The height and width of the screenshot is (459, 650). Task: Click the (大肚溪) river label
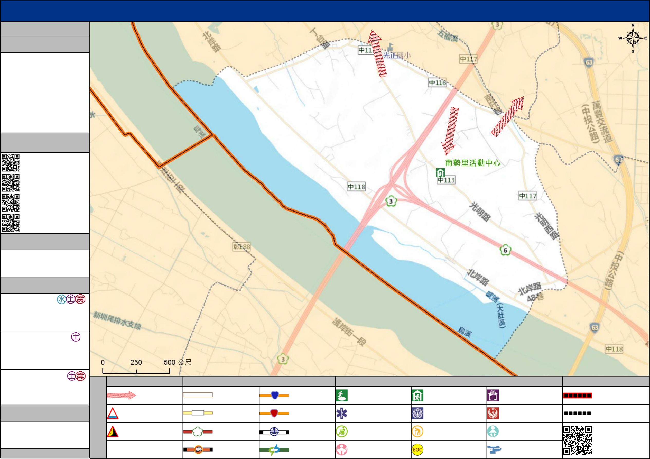coord(501,316)
